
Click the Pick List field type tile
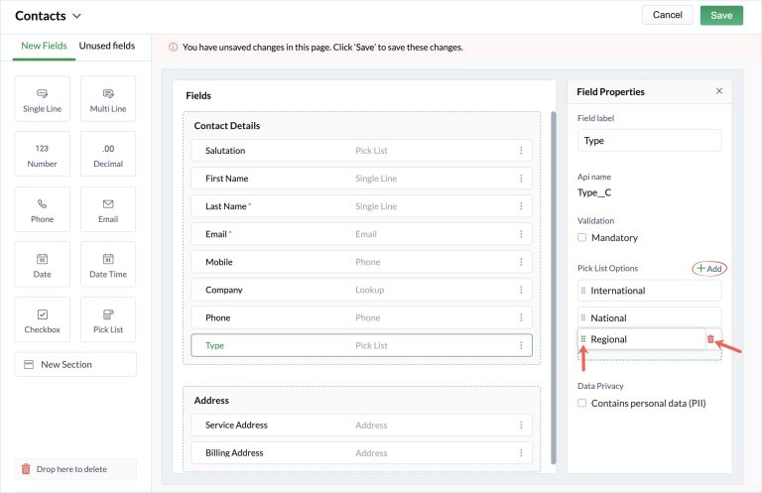108,319
